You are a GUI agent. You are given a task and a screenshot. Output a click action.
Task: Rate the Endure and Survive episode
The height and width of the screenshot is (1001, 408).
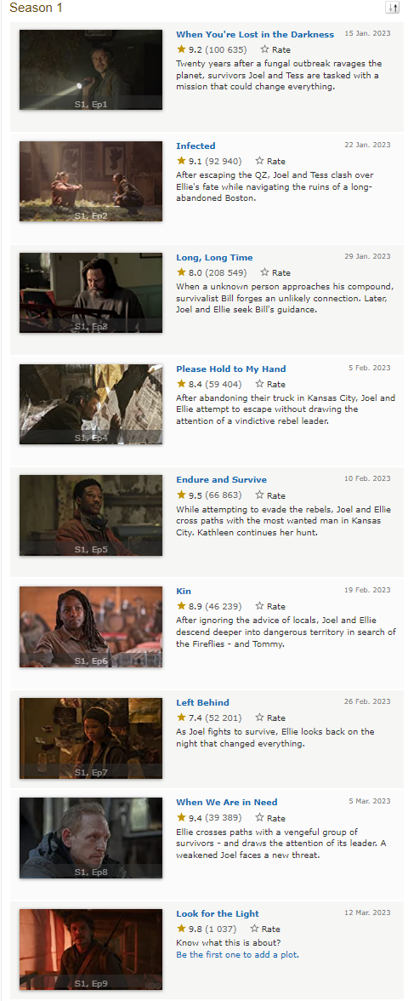[x=260, y=495]
